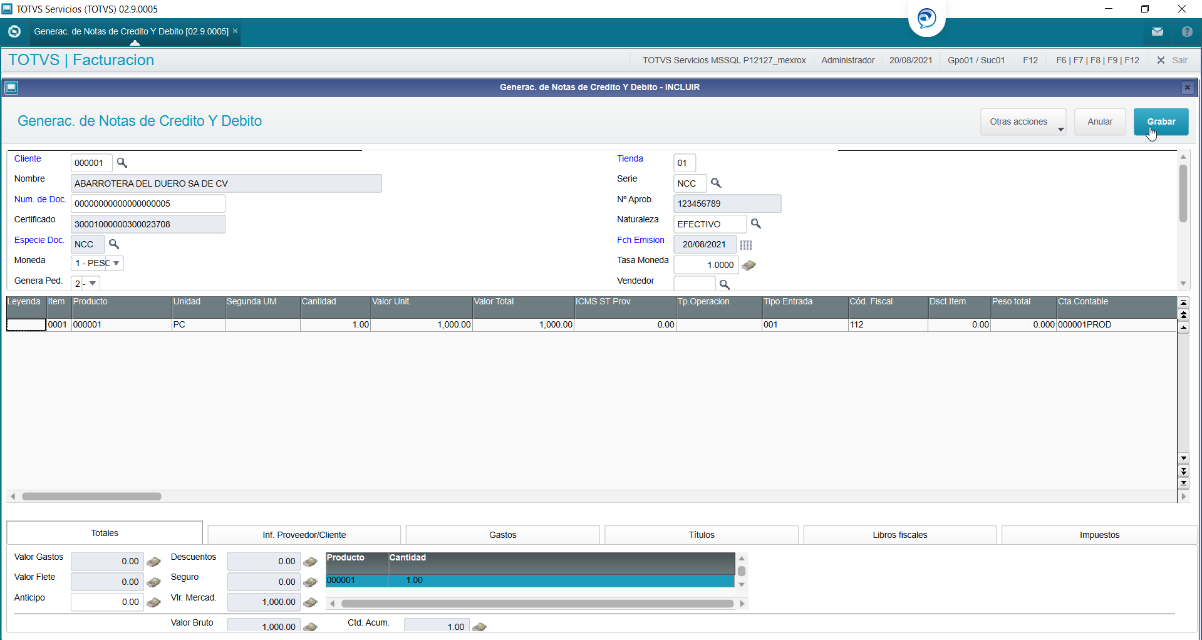This screenshot has width=1202, height=640.
Task: Click scroll-down arrow of item grid
Action: pos(1183,458)
